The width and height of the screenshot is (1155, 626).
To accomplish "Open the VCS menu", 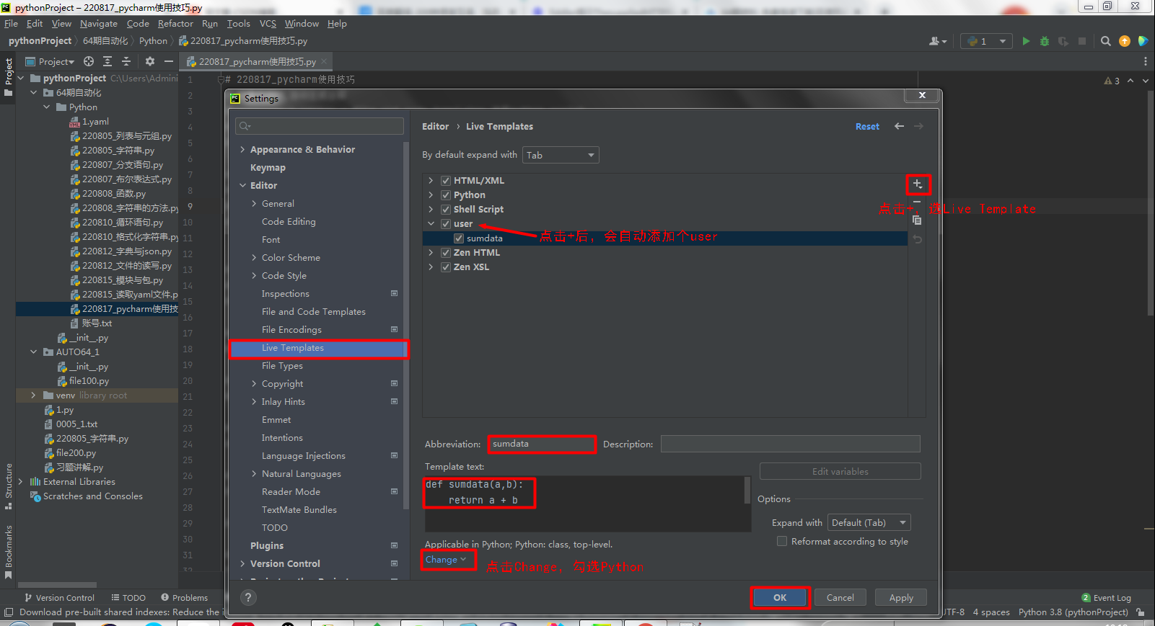I will 268,24.
